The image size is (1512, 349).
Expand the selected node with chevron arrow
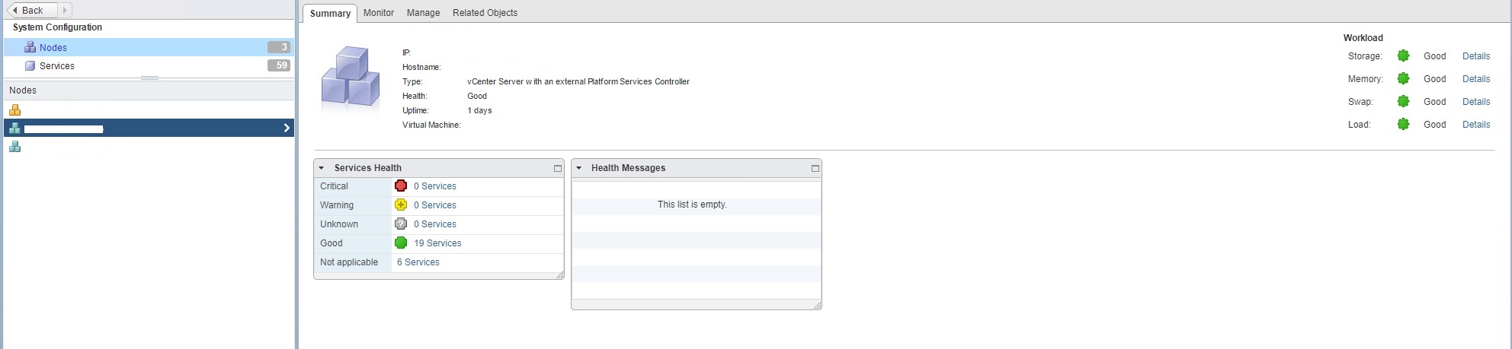pyautogui.click(x=287, y=128)
